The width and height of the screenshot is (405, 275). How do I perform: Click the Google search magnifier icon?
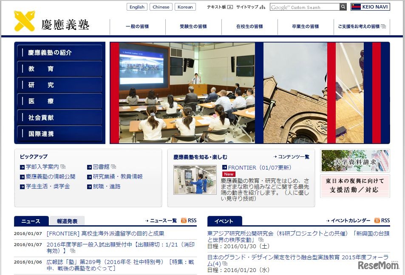[342, 7]
